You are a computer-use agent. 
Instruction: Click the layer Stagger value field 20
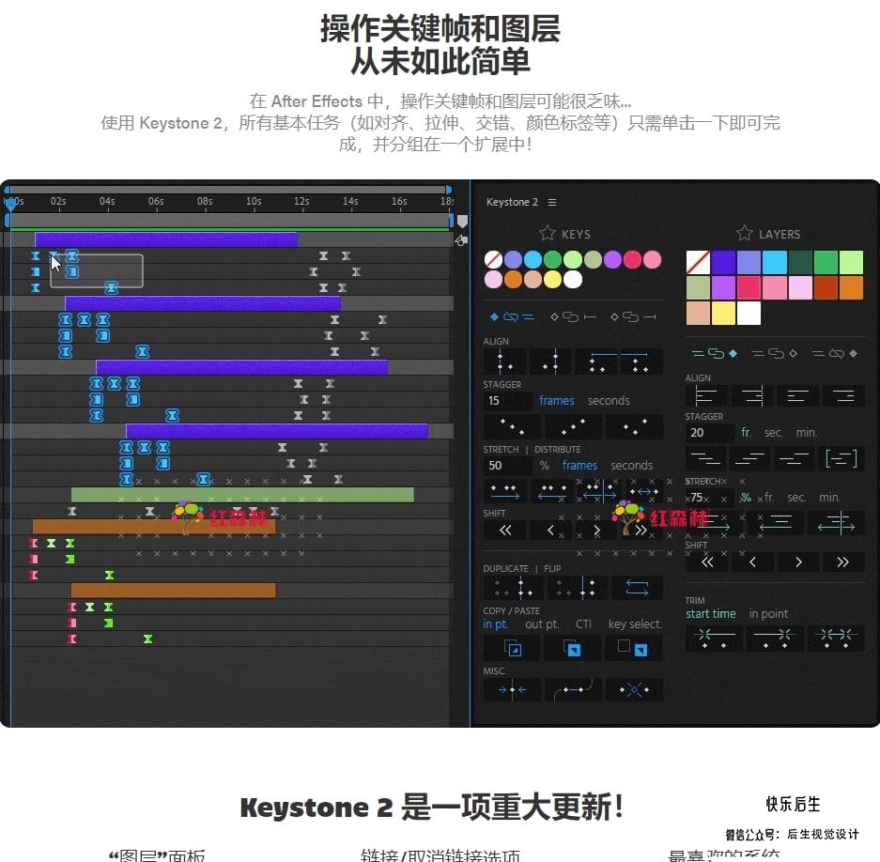(709, 433)
